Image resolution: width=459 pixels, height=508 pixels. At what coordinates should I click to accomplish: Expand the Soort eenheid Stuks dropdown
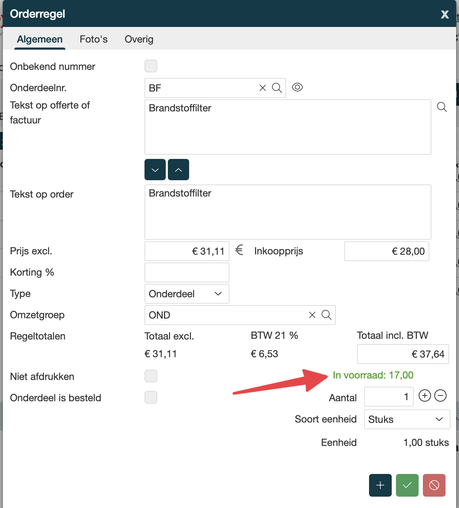[x=407, y=419]
